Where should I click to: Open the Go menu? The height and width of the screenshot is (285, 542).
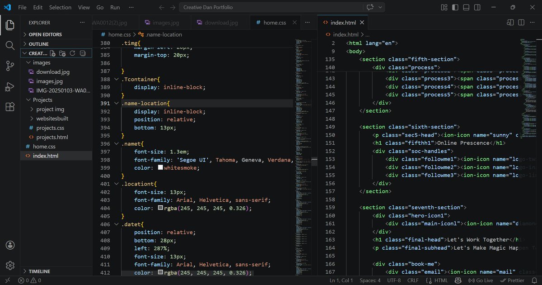point(100,8)
